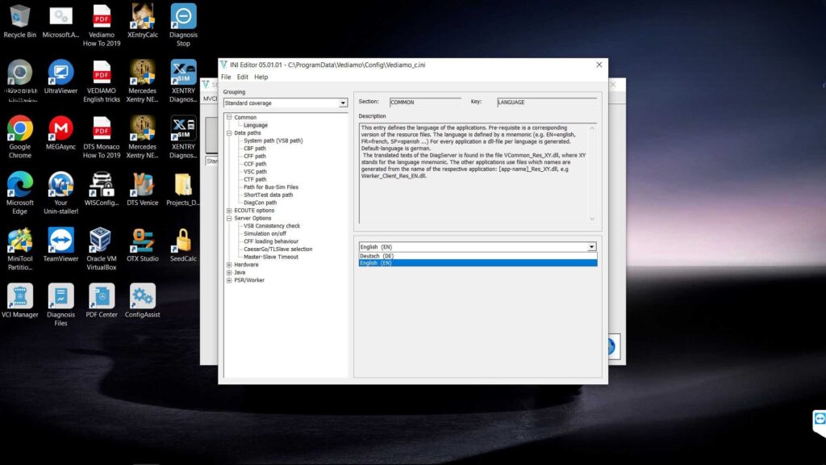826x465 pixels.
Task: Open the DTS Venice desktop shortcut
Action: pyautogui.click(x=142, y=185)
